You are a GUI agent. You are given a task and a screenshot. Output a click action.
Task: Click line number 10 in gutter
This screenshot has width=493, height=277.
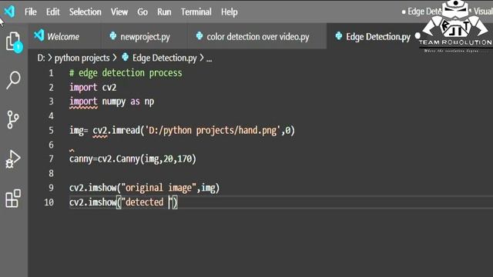click(49, 202)
